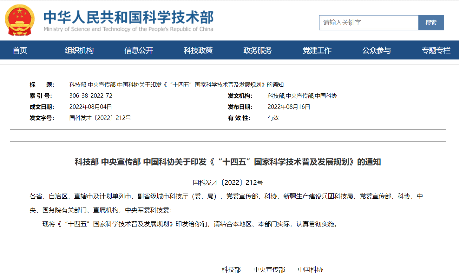This screenshot has height=279, width=459.
Task: Open the 党建工作 navigation item
Action: [x=317, y=50]
